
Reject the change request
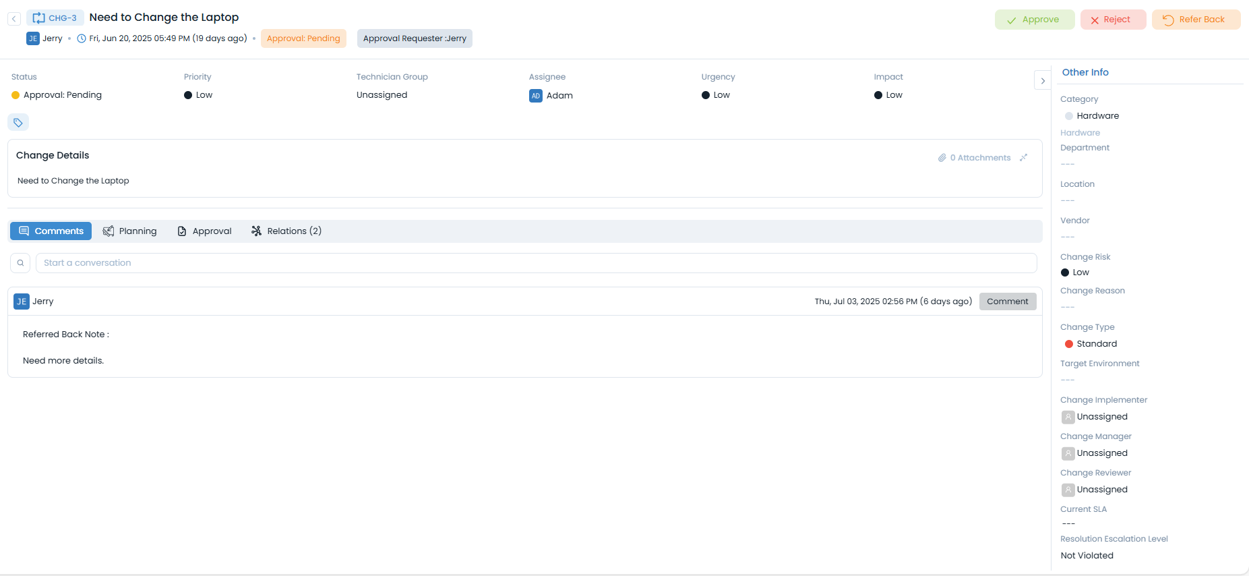1113,20
